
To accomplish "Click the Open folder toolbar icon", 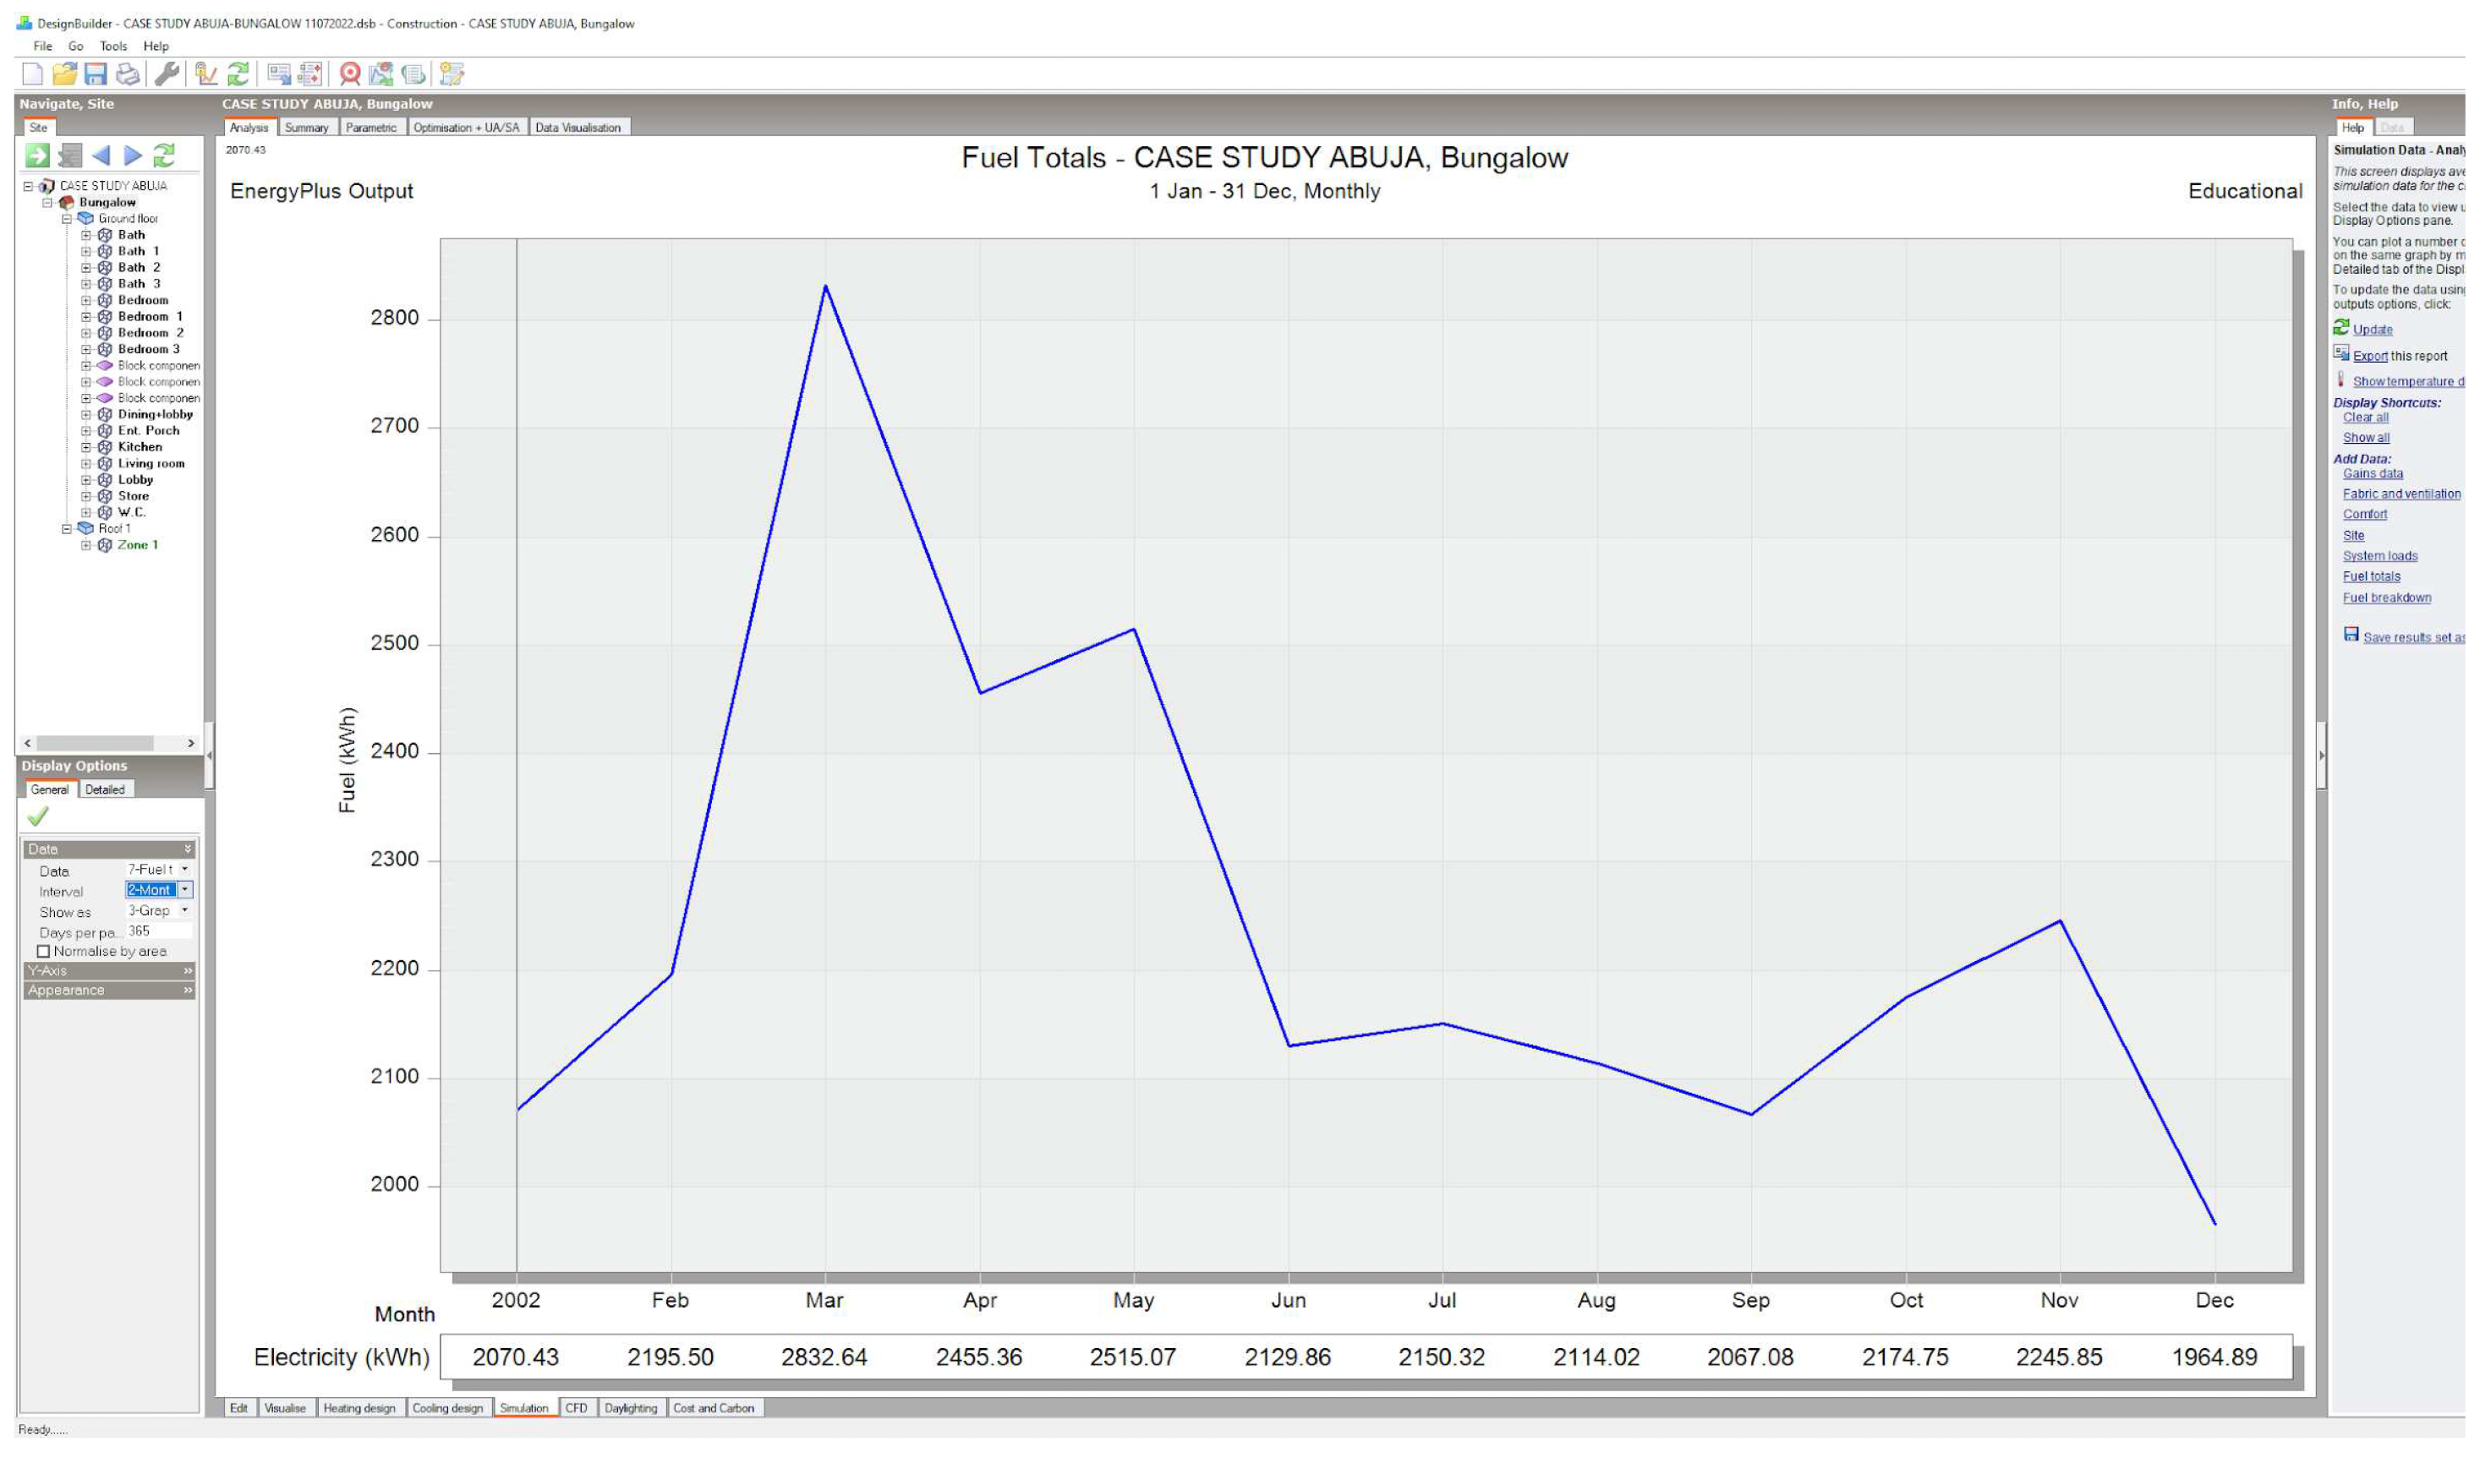I will coord(64,74).
